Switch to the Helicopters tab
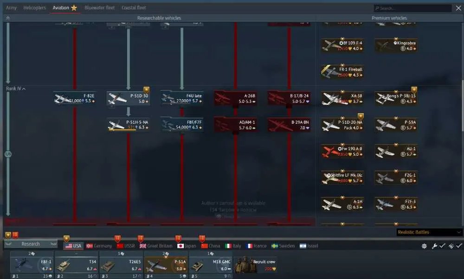The height and width of the screenshot is (279, 464). (x=35, y=8)
